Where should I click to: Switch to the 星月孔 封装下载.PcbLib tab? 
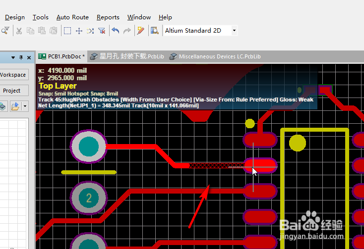coord(127,56)
